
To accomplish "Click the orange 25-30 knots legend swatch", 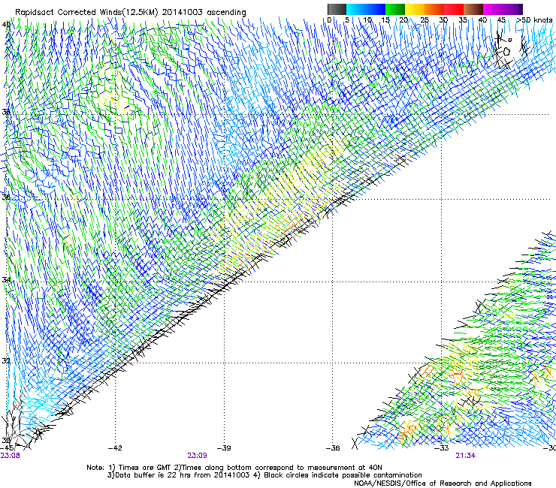I will [x=434, y=9].
